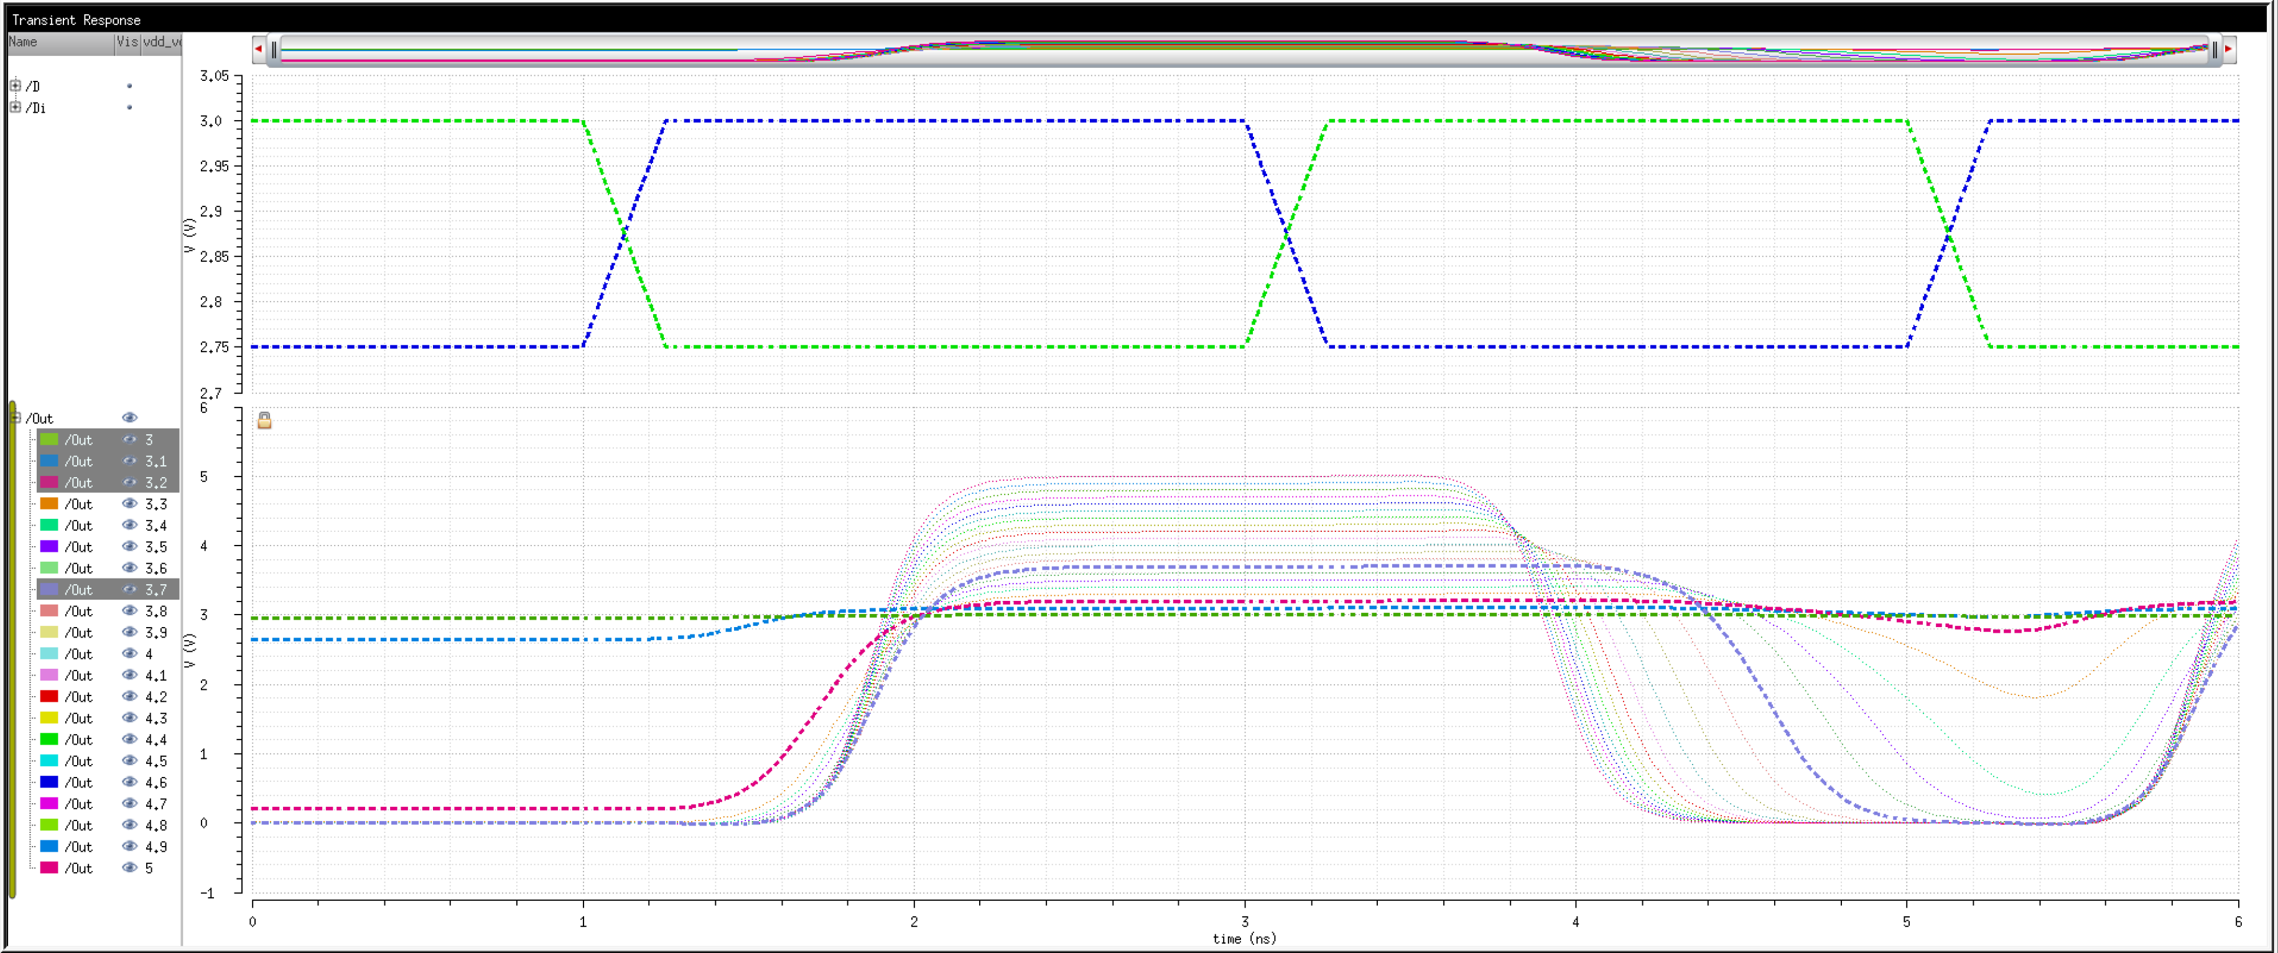The image size is (2278, 953).
Task: Click the orange color swatch of /Out 3.3
Action: pyautogui.click(x=50, y=503)
